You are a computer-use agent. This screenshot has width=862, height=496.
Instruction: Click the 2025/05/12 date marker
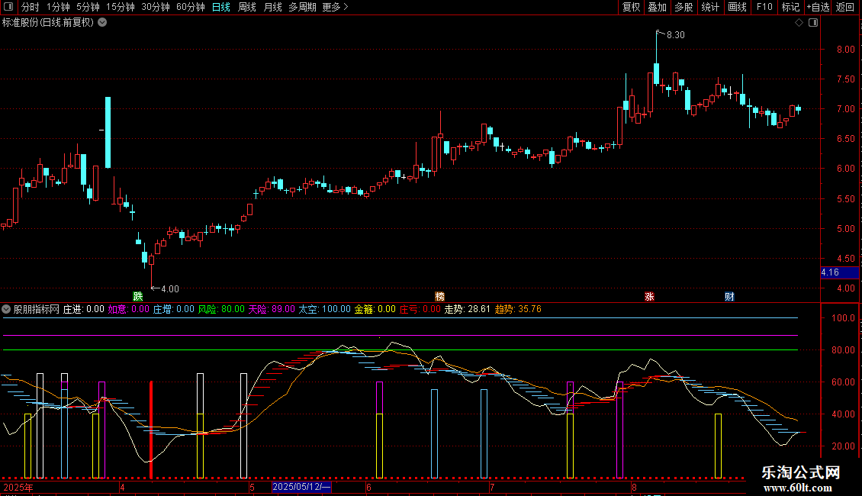coord(301,487)
